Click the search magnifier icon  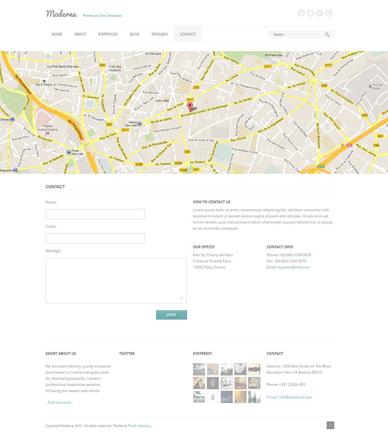327,35
